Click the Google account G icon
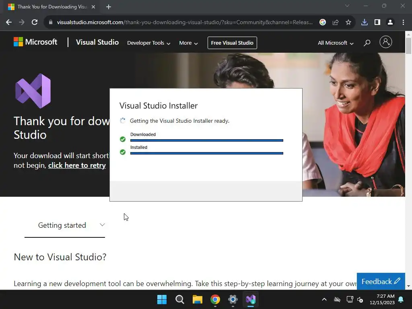 pos(323,23)
